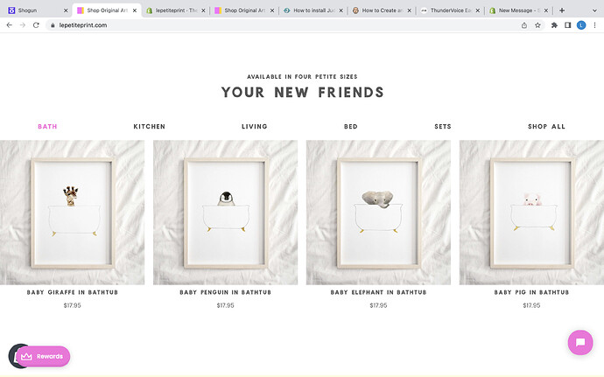This screenshot has width=604, height=377.
Task: Switch to the Shogun tab
Action: pyautogui.click(x=33, y=10)
